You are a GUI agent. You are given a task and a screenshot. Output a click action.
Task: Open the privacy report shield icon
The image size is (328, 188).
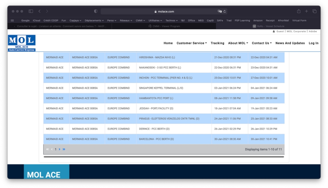click(x=95, y=11)
